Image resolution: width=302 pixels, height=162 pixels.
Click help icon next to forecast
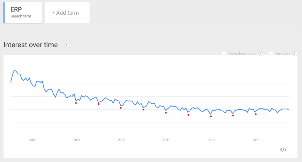coord(295,53)
